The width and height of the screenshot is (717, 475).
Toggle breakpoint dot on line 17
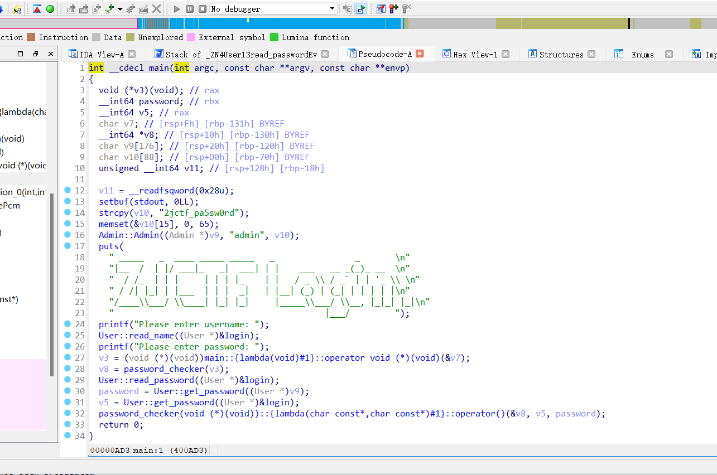[68, 246]
